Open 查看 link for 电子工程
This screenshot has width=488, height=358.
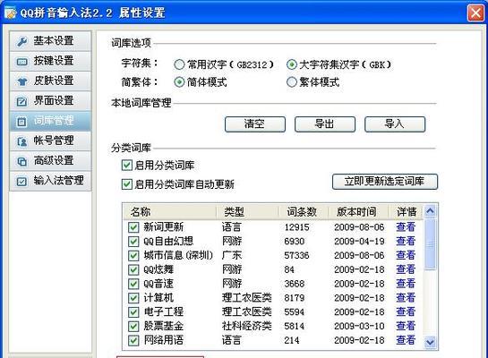(x=406, y=312)
